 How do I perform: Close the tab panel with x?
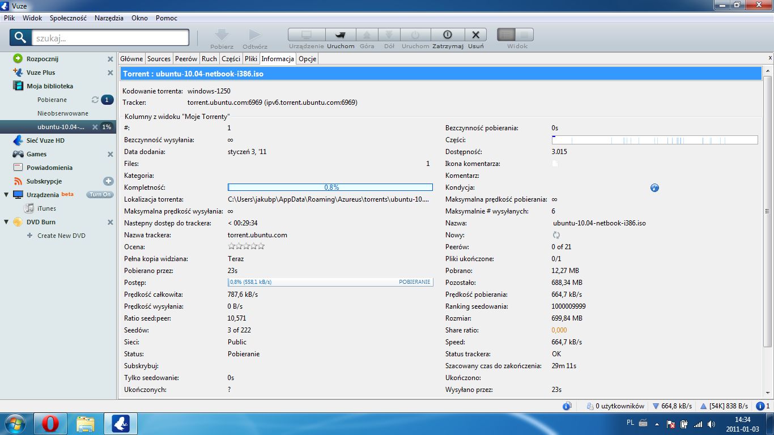(x=770, y=58)
